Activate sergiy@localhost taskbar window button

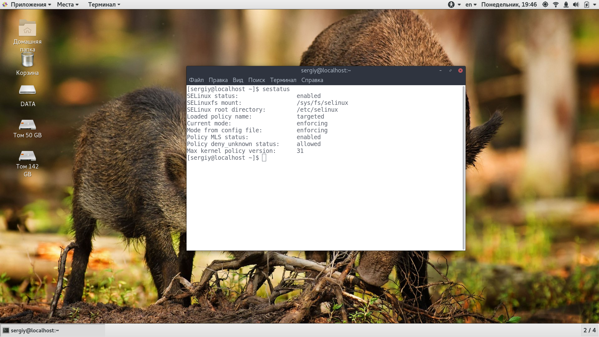(53, 330)
